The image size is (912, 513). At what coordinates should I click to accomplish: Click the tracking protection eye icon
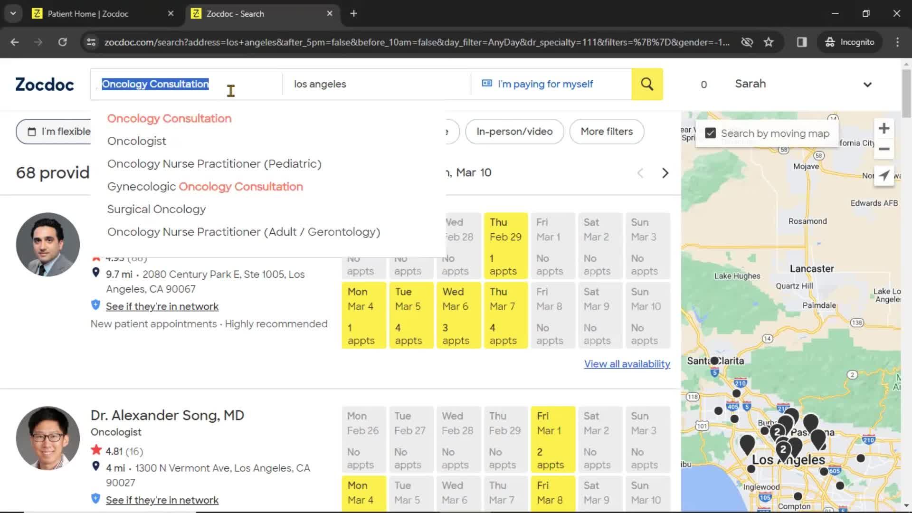tap(747, 42)
